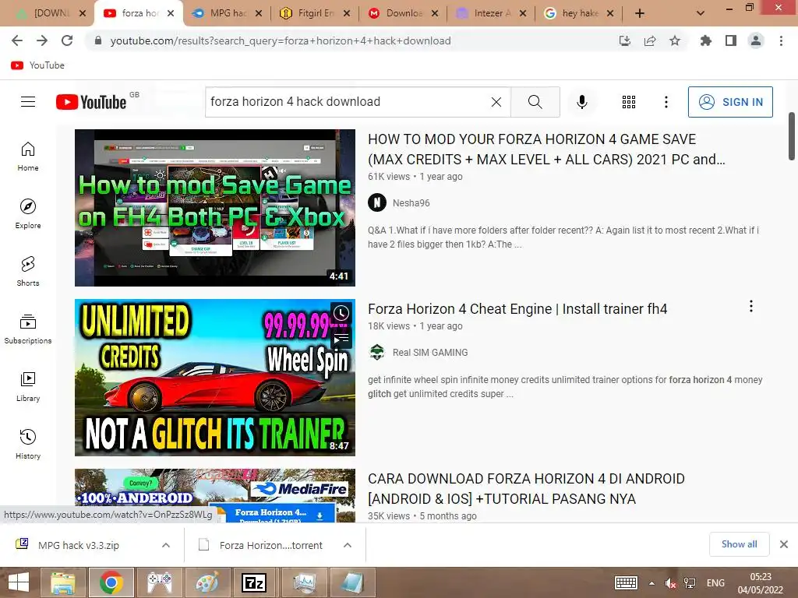Open the tab search dropdown arrow
Image resolution: width=798 pixels, height=598 pixels.
coord(701,13)
